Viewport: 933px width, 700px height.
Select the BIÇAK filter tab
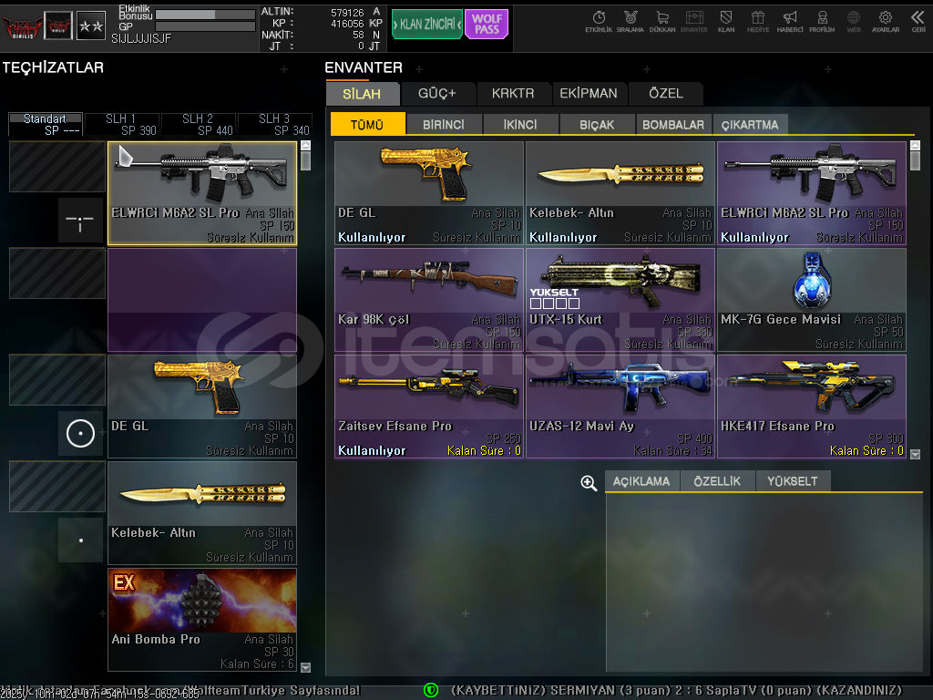point(597,125)
